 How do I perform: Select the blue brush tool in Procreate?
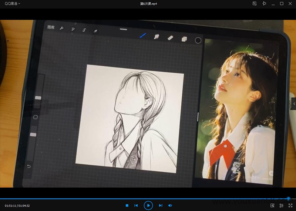[143, 36]
